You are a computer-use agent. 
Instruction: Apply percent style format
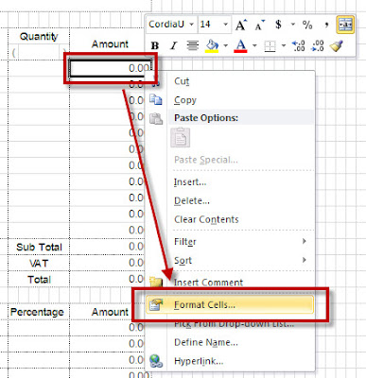pos(307,25)
